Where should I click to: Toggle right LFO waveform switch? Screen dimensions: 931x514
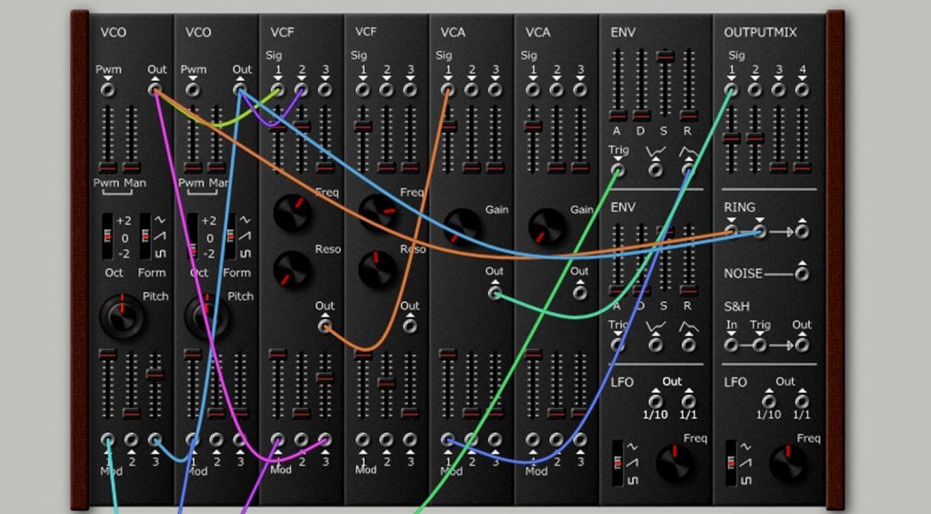(732, 463)
